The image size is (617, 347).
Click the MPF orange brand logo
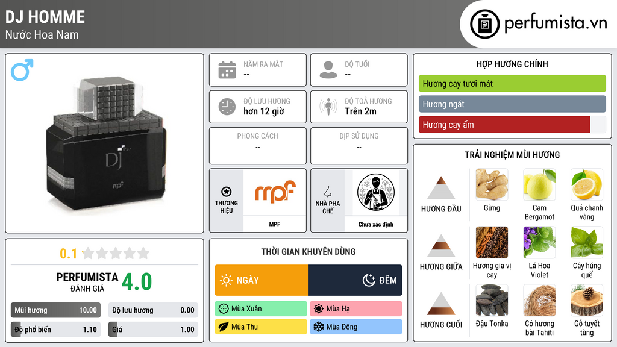(275, 192)
